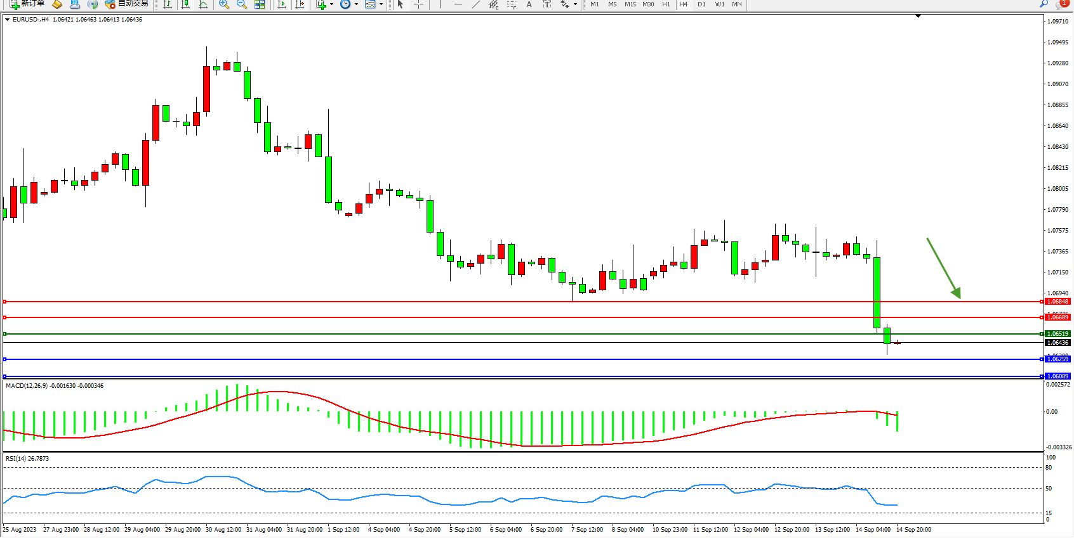The image size is (1074, 538).
Task: Expand the periodicity clock dropdown arrow
Action: coord(356,4)
